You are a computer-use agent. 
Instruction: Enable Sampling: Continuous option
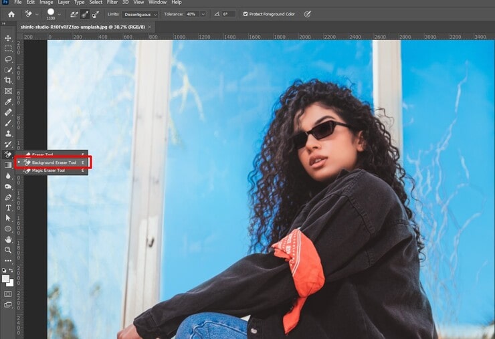74,14
